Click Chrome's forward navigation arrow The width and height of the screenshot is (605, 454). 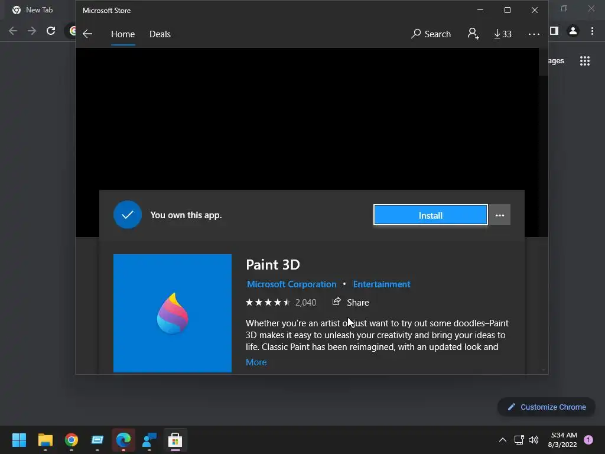tap(32, 31)
